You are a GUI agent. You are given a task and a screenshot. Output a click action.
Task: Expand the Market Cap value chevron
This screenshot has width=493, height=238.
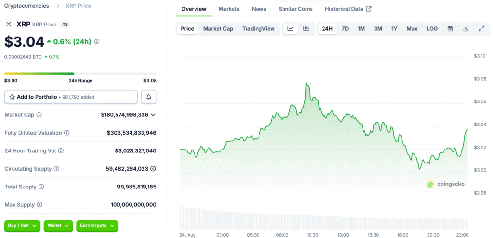153,115
